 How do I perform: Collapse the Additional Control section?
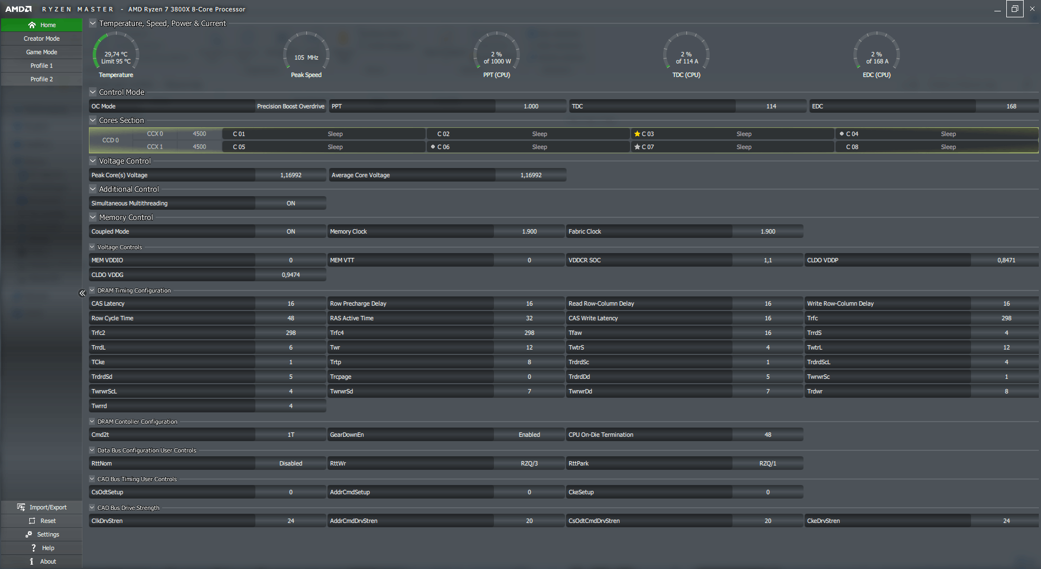93,189
